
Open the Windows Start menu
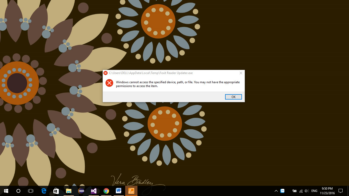coord(6,191)
